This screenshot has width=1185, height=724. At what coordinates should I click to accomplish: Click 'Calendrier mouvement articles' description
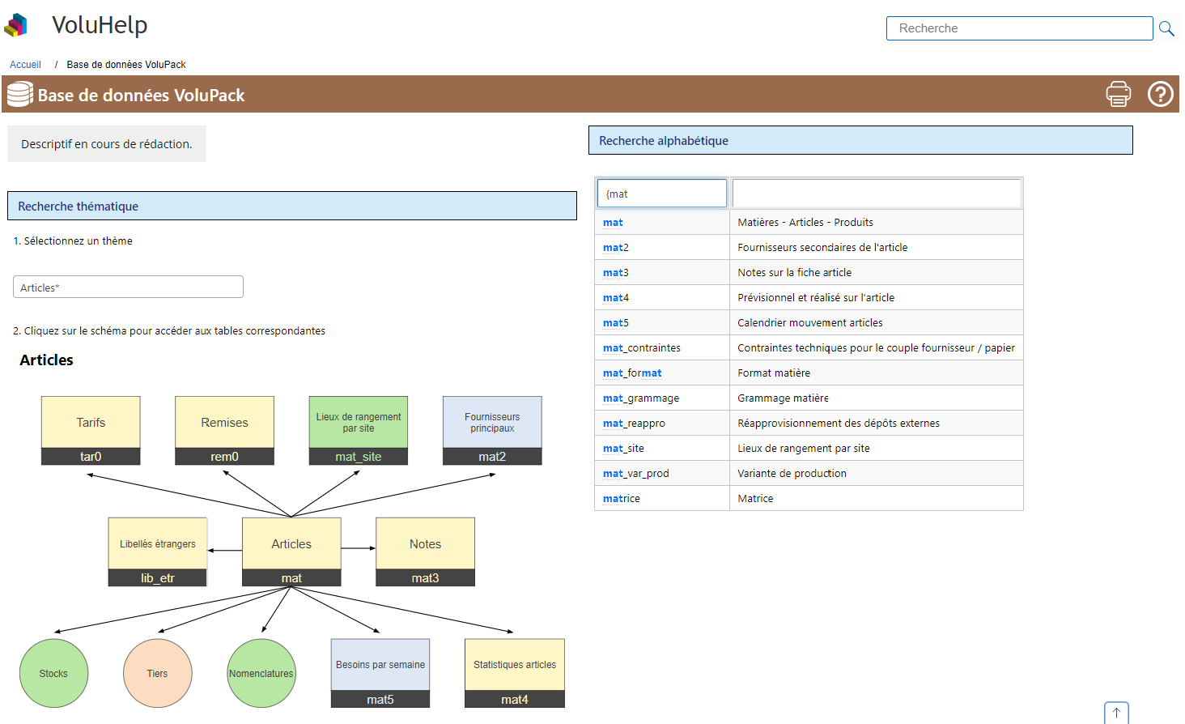click(x=810, y=323)
